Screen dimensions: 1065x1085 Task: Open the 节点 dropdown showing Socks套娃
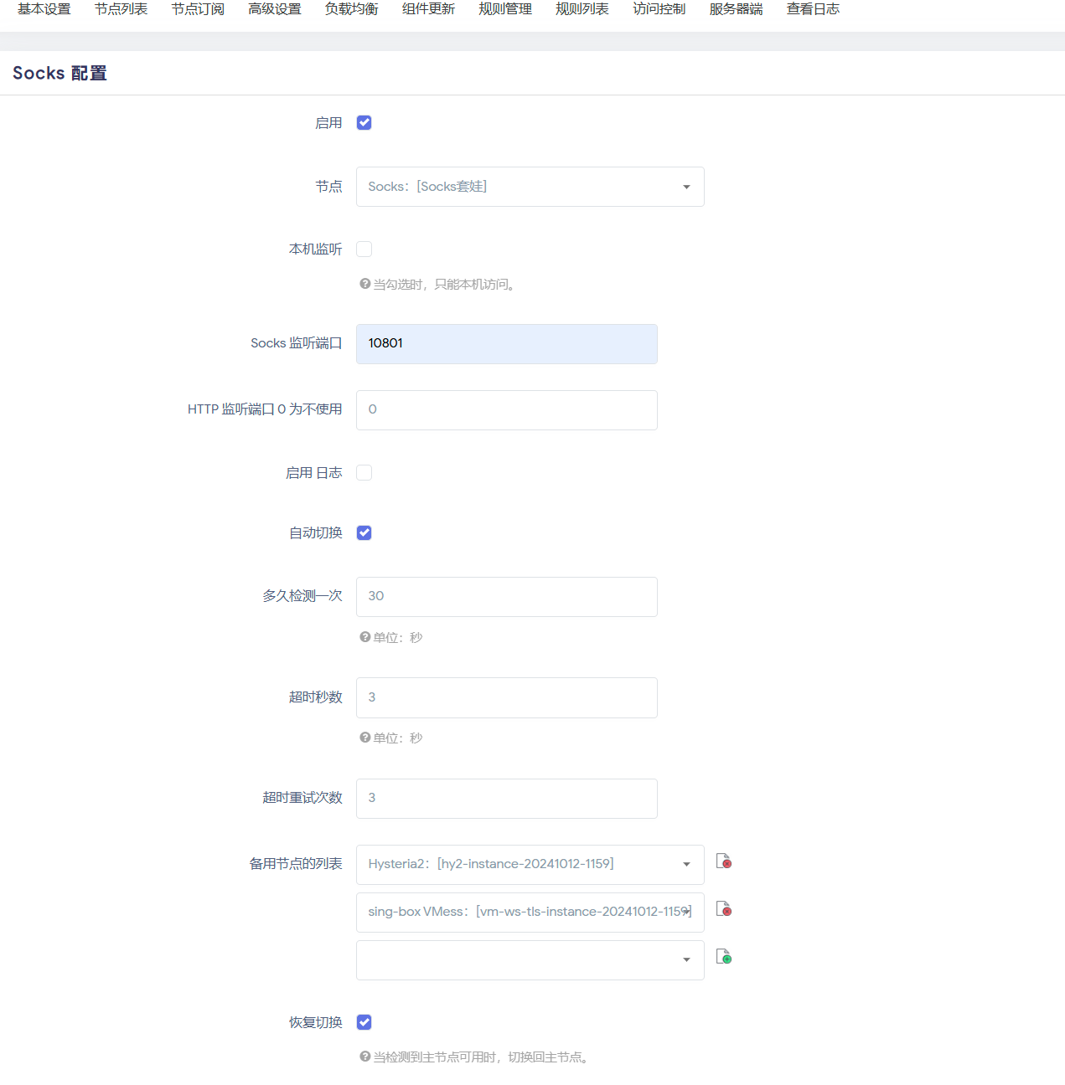coord(530,187)
